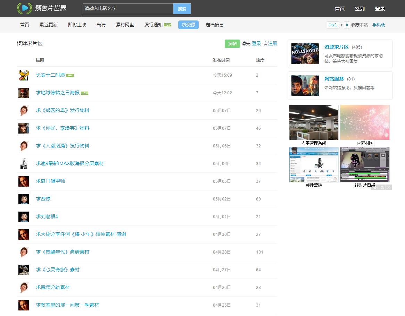Open the 手机版 mobile version link
Screen dimensions: 405x316
click(x=379, y=25)
